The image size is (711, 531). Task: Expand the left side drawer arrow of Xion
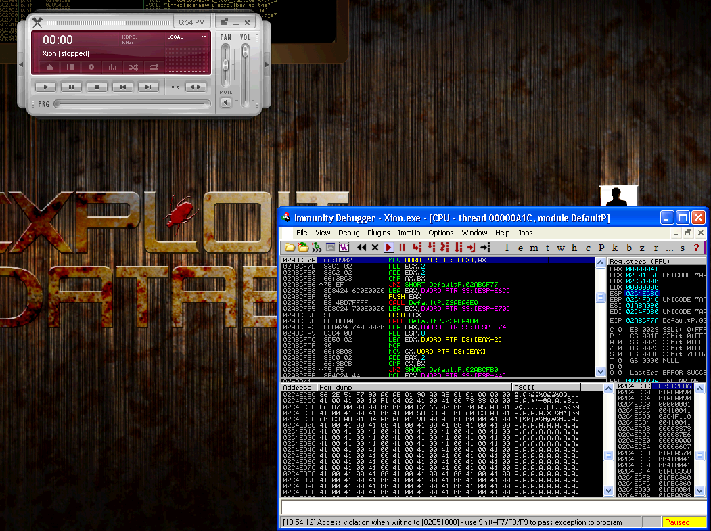[x=21, y=64]
